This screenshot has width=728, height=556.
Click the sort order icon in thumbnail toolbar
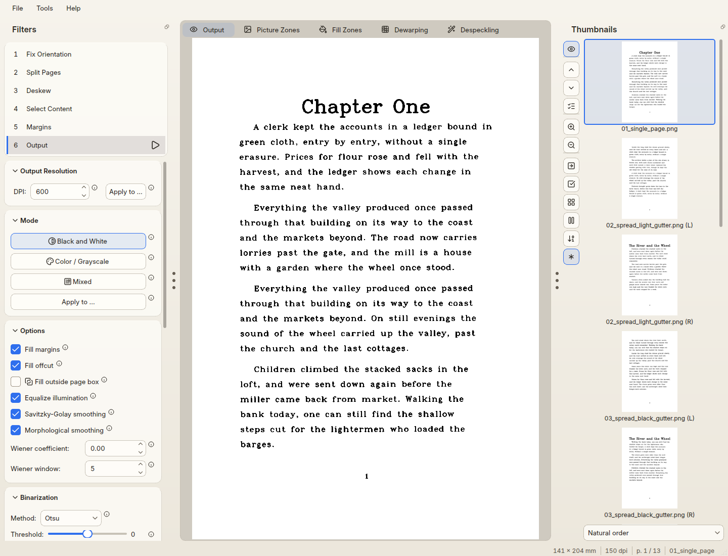(x=571, y=239)
